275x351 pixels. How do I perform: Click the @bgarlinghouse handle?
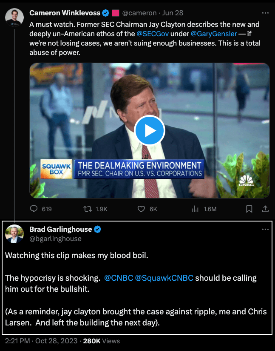[x=55, y=239]
